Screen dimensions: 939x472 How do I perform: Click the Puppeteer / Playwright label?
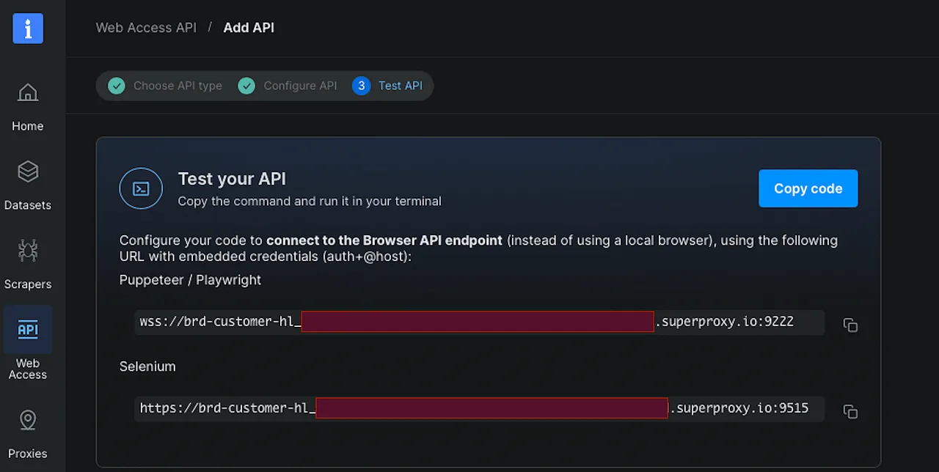[190, 280]
